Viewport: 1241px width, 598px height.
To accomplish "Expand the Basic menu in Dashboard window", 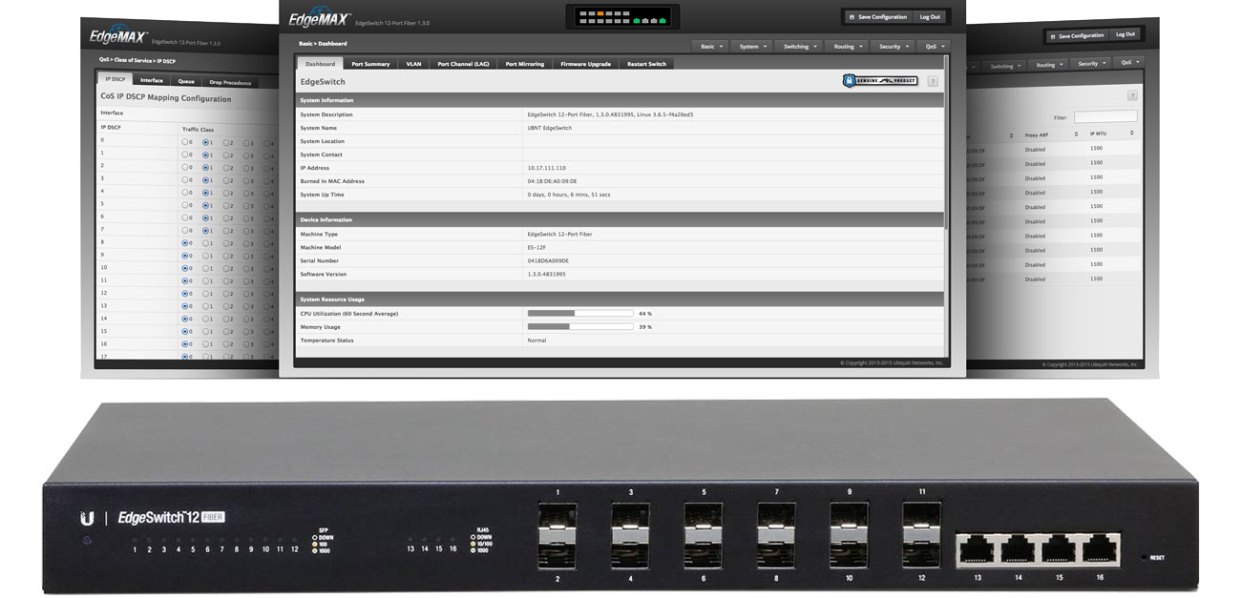I will [x=711, y=46].
